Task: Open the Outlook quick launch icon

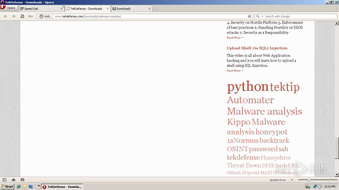Action: coord(25,187)
